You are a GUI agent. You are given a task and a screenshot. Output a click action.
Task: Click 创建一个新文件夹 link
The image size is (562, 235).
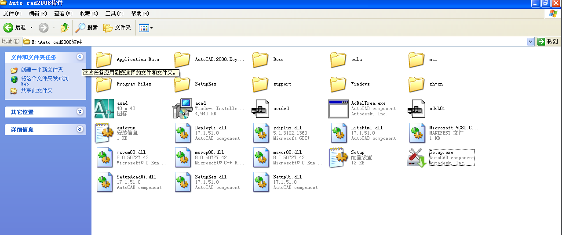tap(42, 70)
